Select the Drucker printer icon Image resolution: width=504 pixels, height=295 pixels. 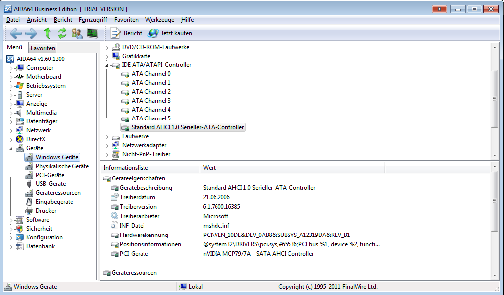coord(29,211)
